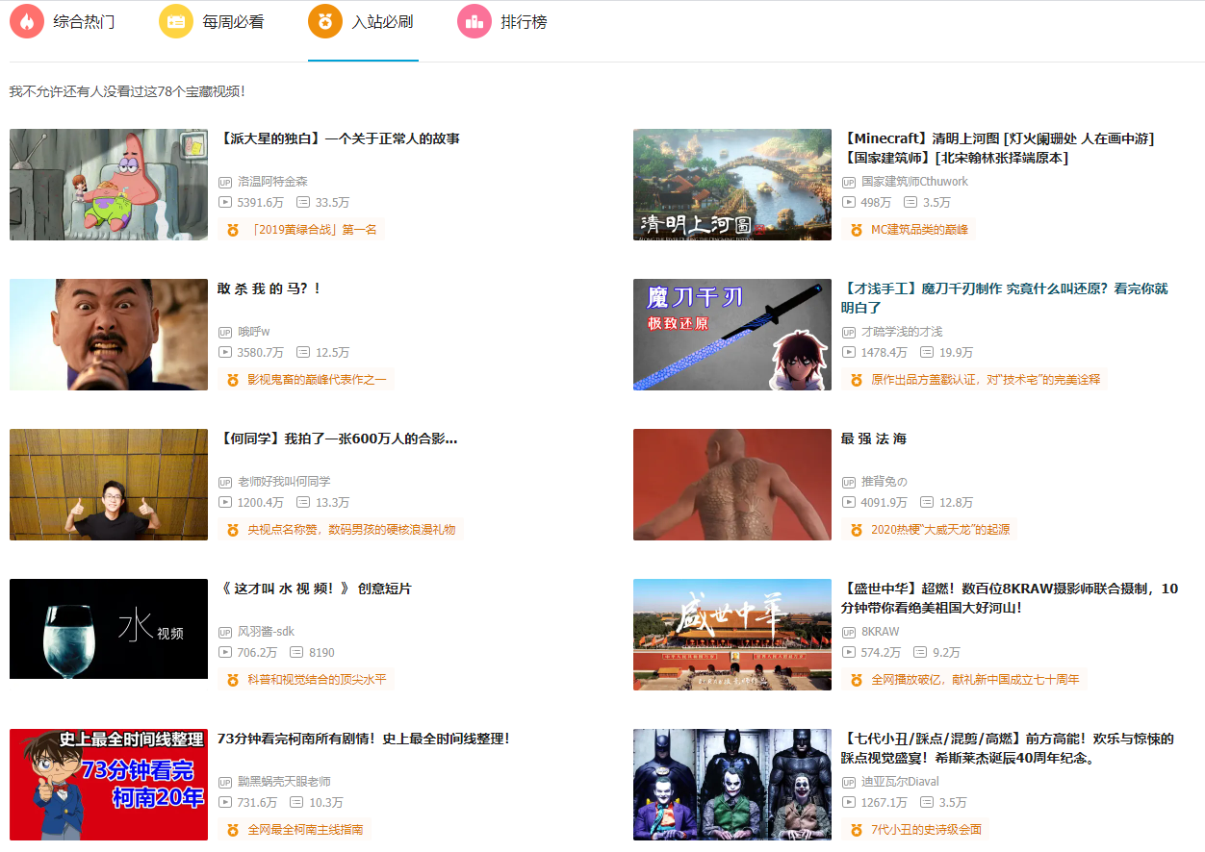Click the 全网最全柯南主线指南 tag
The height and width of the screenshot is (852, 1205).
(292, 829)
